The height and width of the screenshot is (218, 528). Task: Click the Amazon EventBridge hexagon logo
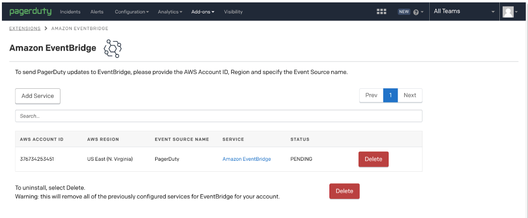pyautogui.click(x=113, y=48)
